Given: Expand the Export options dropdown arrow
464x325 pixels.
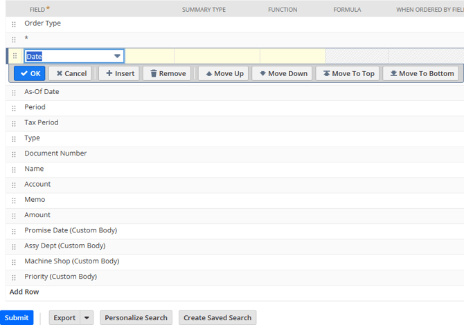Looking at the screenshot, I should point(87,318).
